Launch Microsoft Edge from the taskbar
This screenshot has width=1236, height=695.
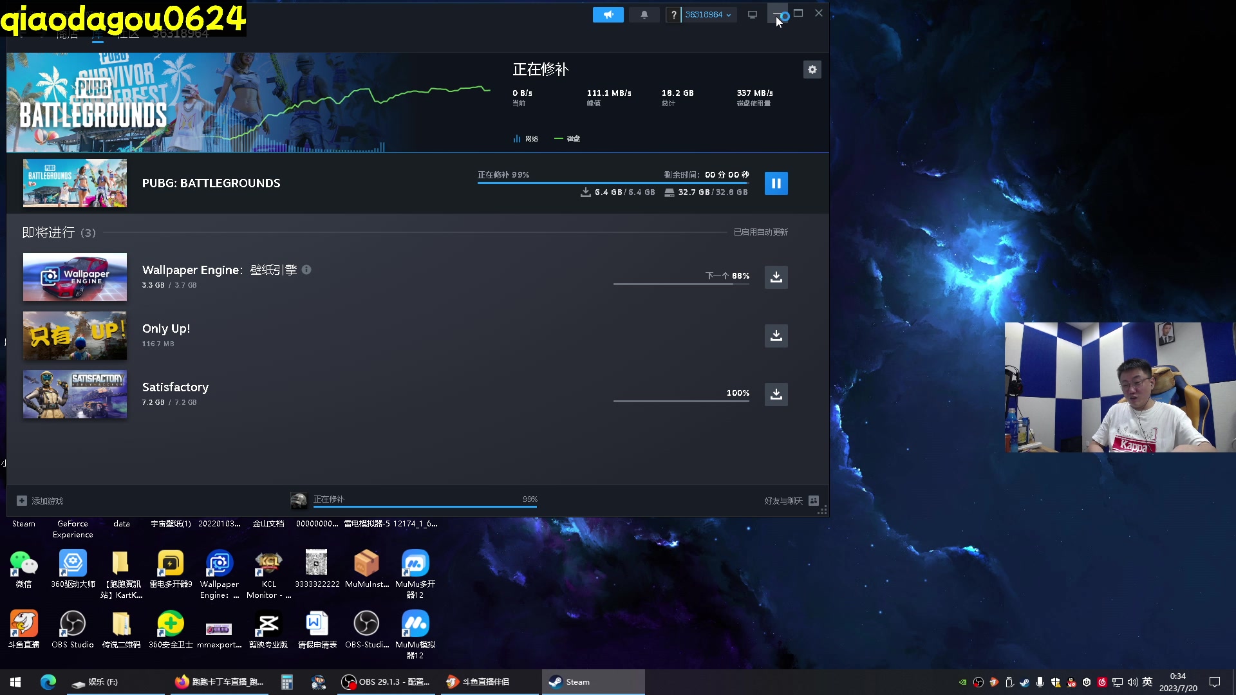(x=48, y=682)
